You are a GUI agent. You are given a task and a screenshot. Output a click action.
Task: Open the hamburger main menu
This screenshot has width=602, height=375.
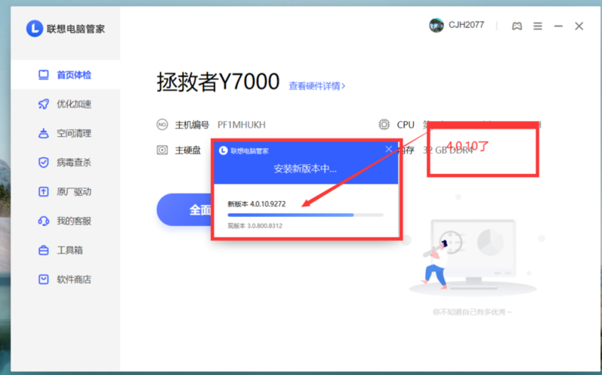(x=538, y=26)
